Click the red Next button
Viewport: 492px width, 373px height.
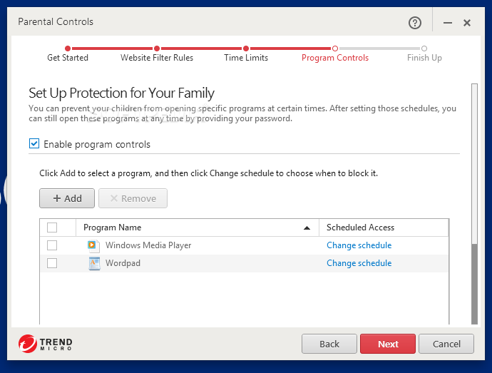(388, 344)
